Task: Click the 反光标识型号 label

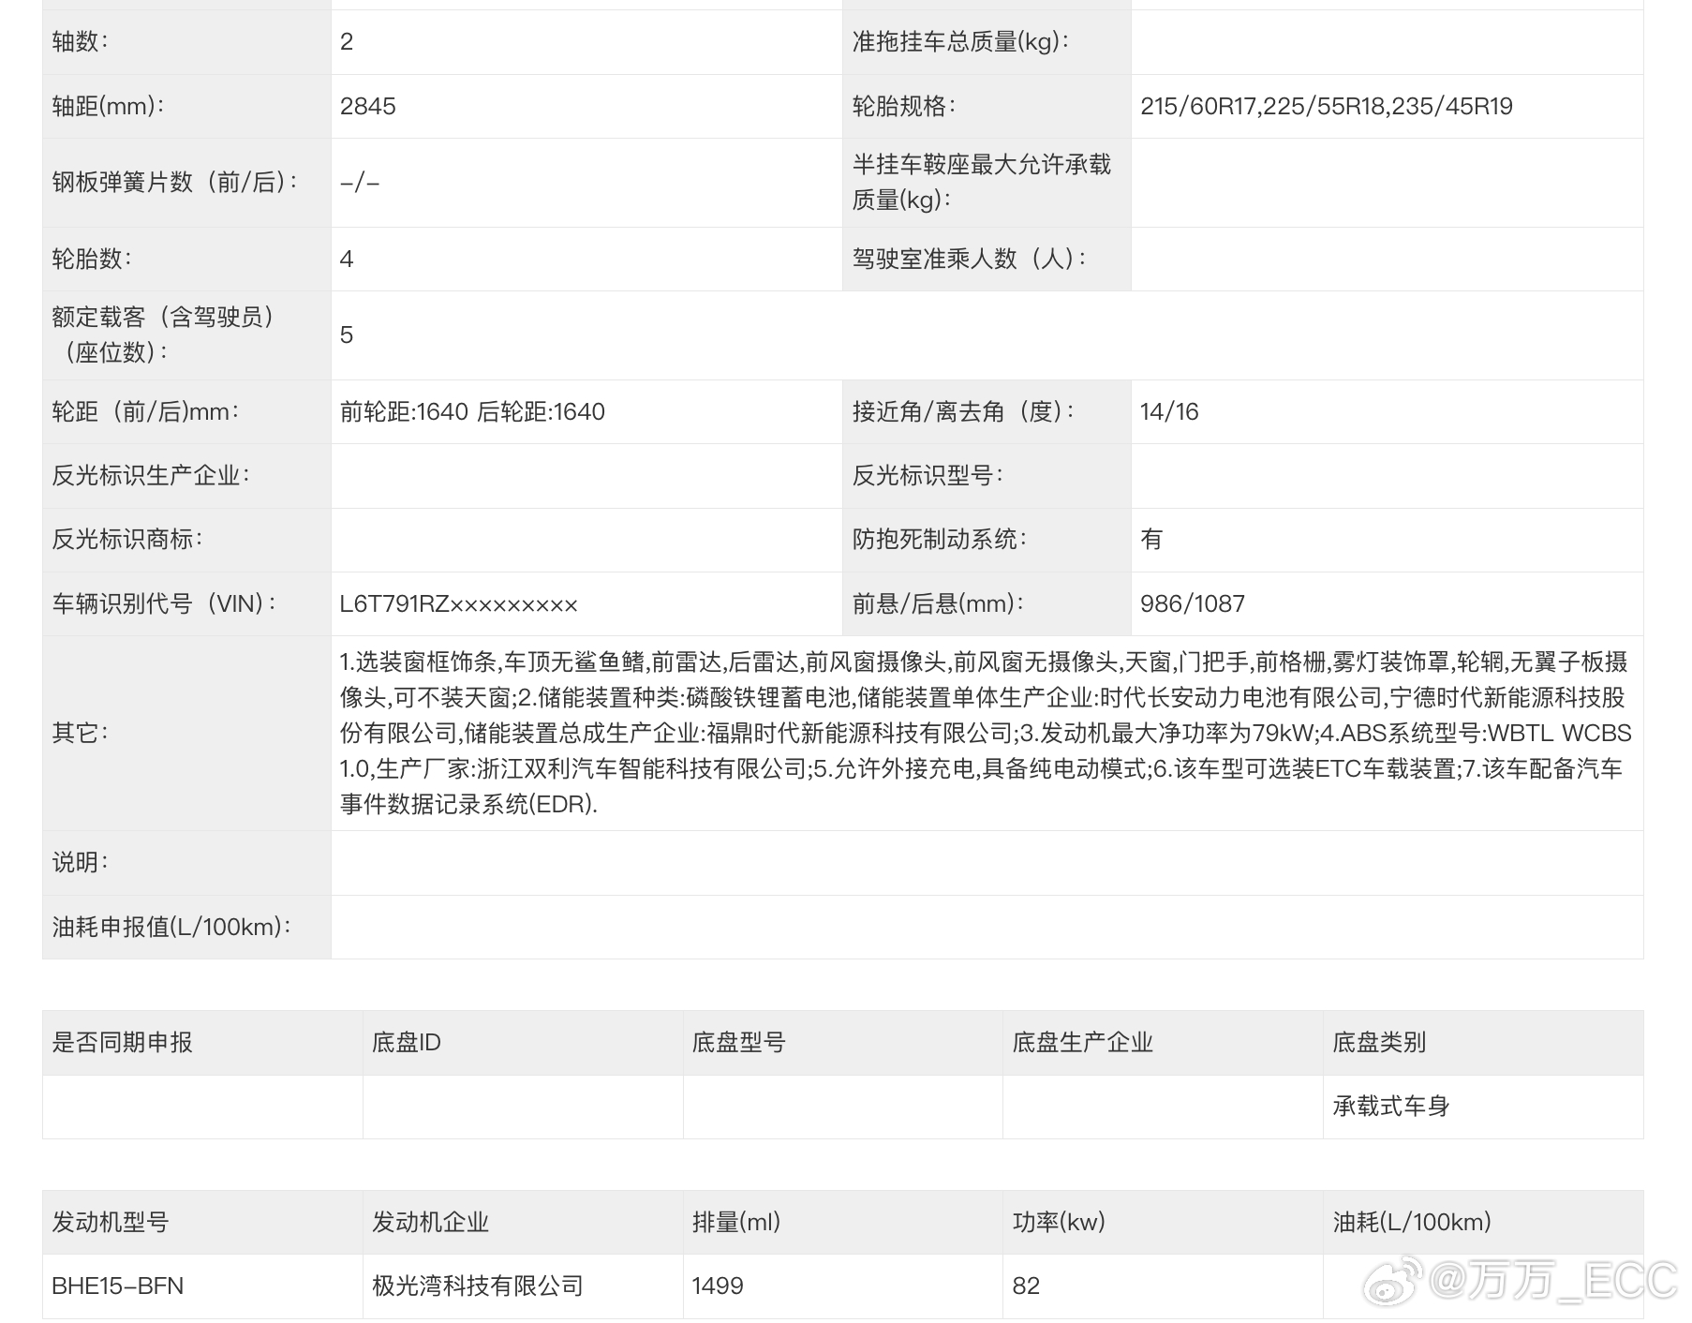Action: pyautogui.click(x=927, y=475)
